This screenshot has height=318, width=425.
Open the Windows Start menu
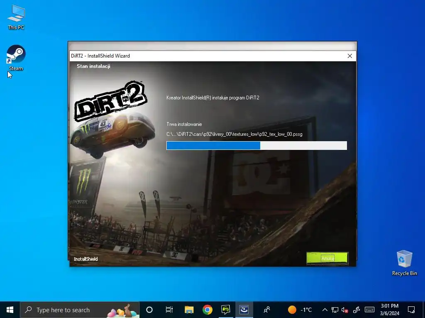[x=10, y=310]
